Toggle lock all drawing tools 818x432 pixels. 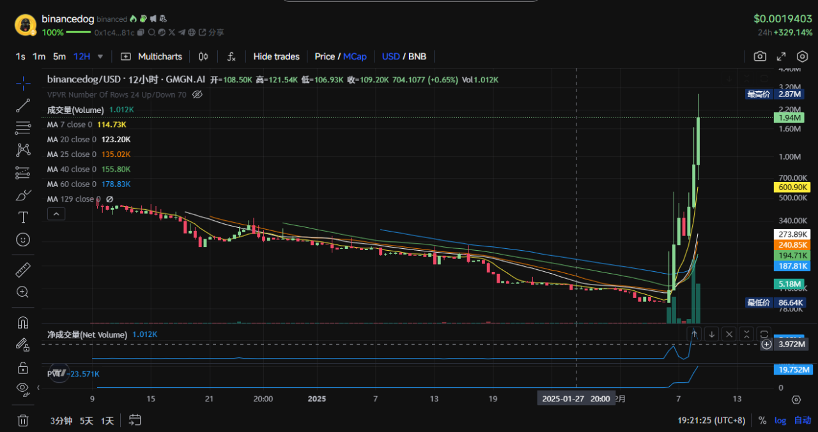[23, 367]
